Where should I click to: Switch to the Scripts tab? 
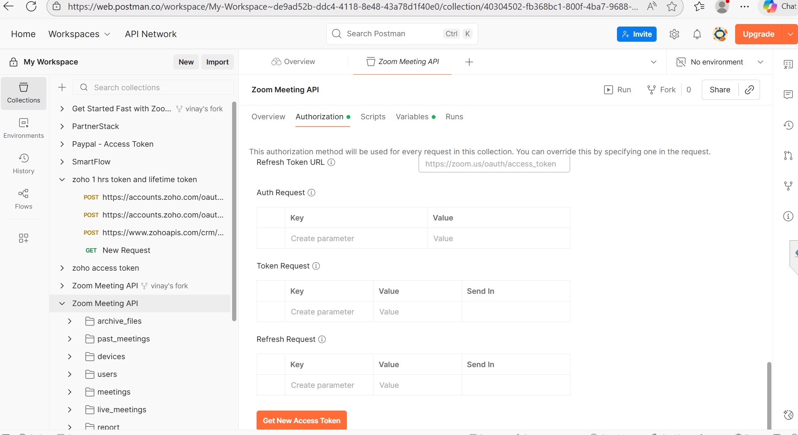click(373, 117)
